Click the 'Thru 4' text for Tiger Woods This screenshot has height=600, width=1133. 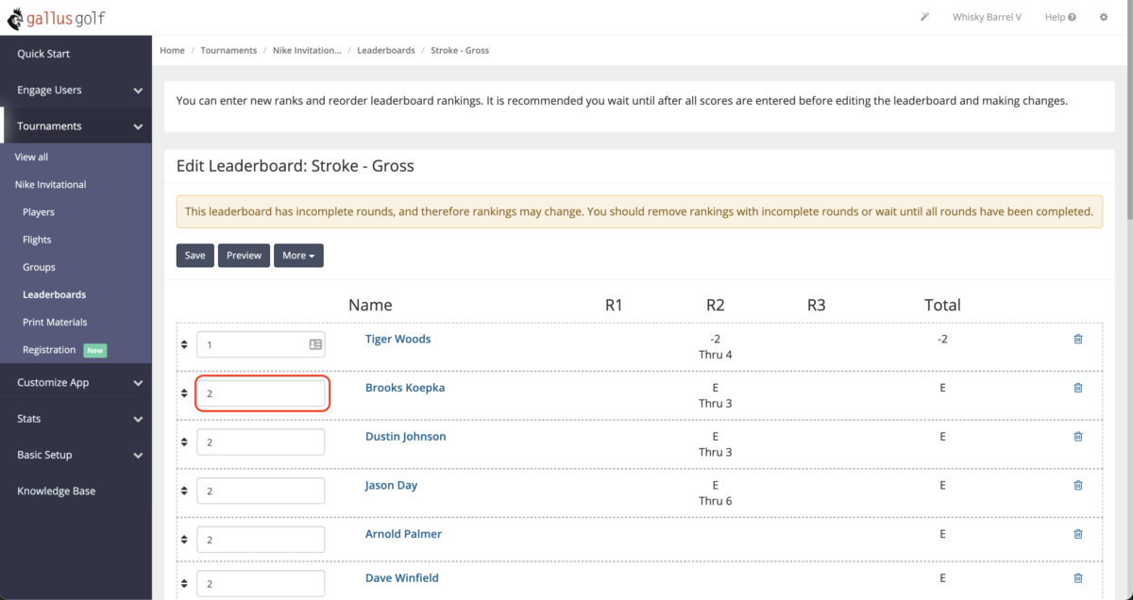(x=715, y=355)
